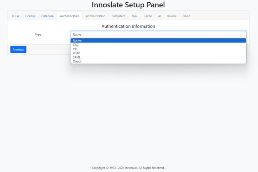Open the EULA tab
Viewport: 258px width, 172px height.
click(15, 16)
